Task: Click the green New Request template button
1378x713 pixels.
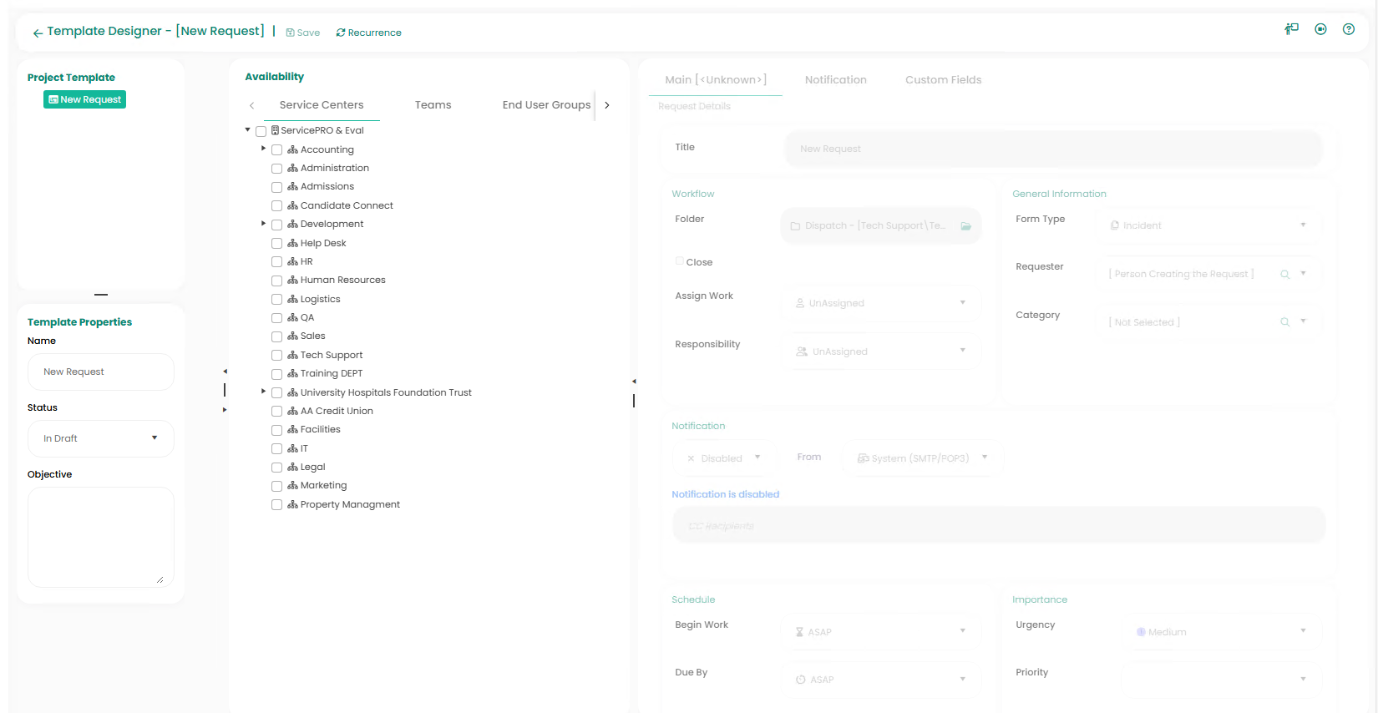Action: pyautogui.click(x=84, y=99)
